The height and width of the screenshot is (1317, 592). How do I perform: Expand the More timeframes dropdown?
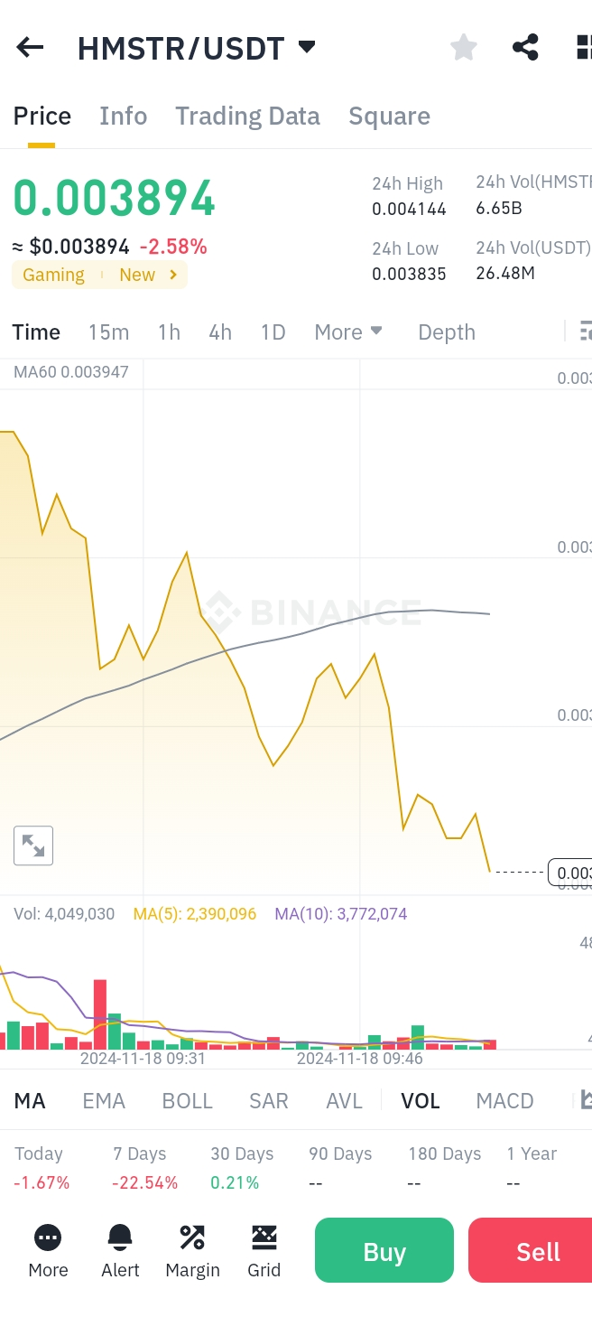(348, 332)
